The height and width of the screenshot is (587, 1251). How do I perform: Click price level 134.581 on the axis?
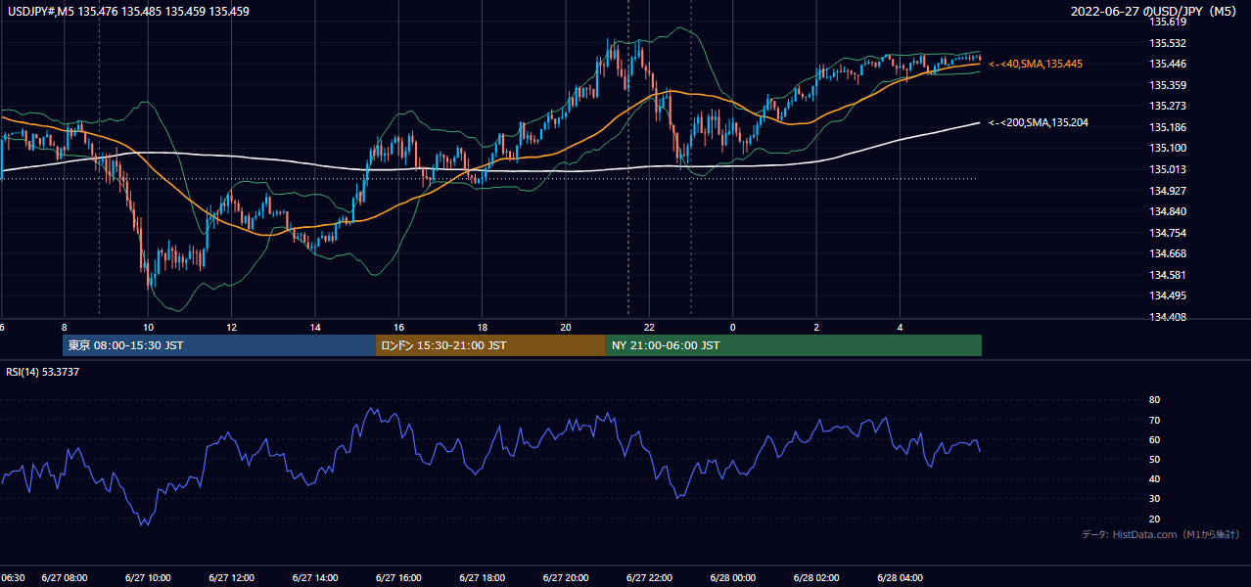pos(1168,275)
